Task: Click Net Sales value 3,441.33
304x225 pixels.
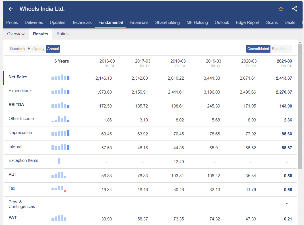Action: click(x=212, y=78)
